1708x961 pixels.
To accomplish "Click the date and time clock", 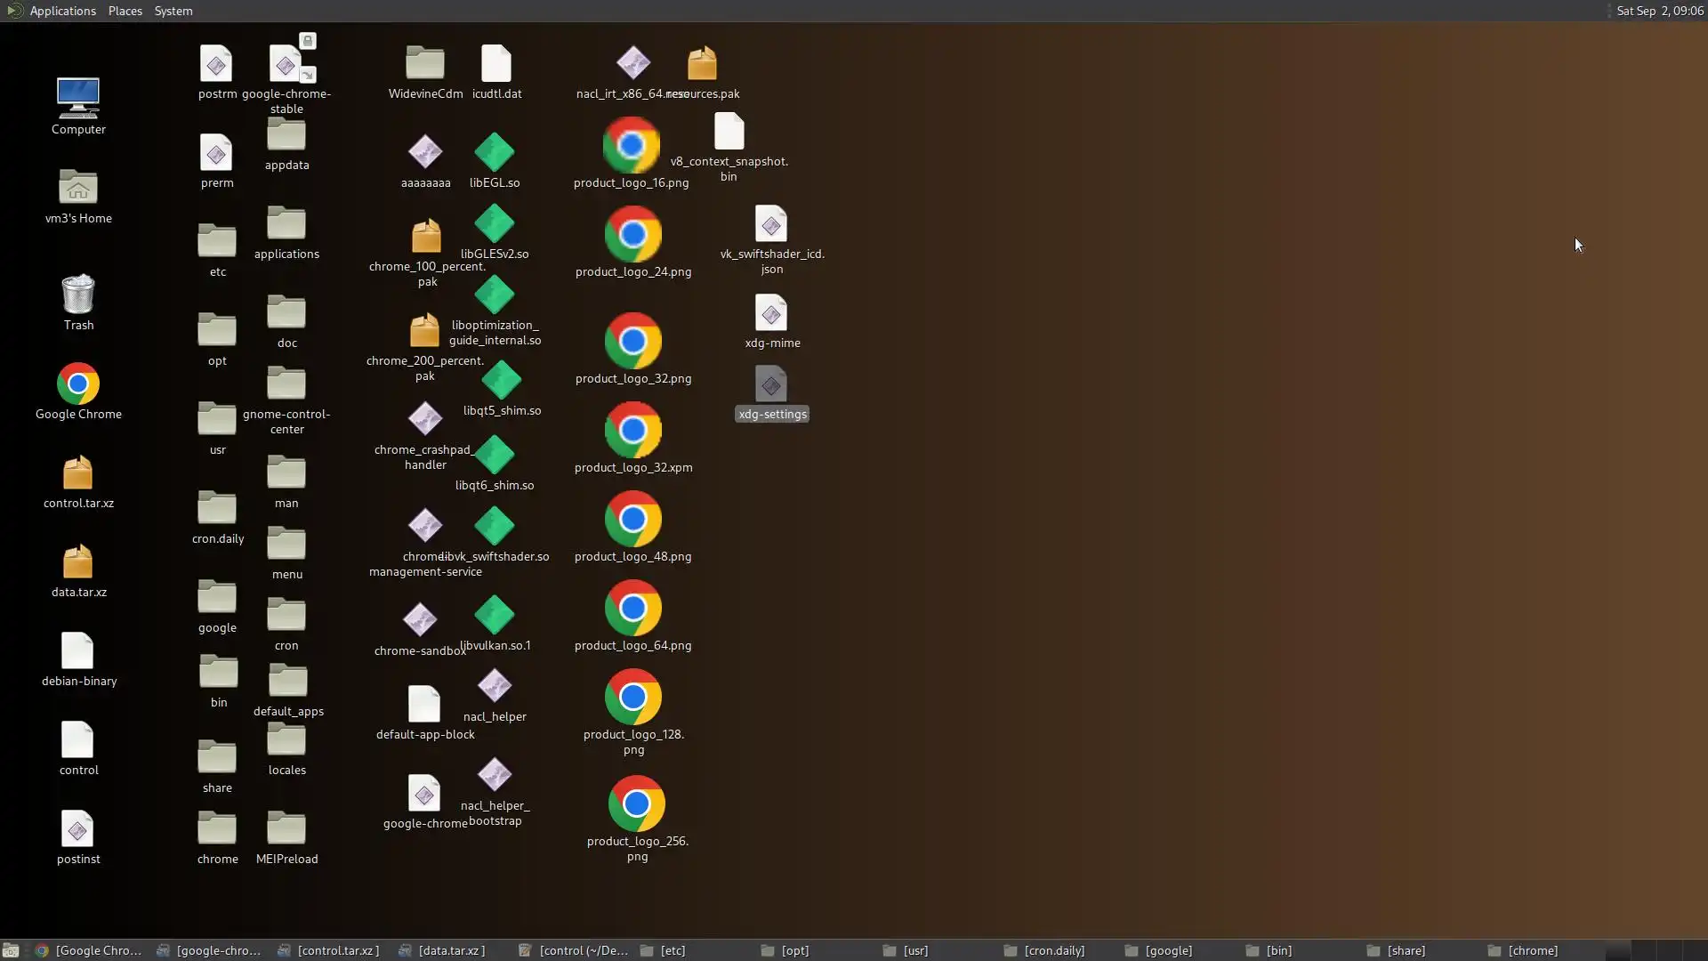I will click(x=1659, y=11).
